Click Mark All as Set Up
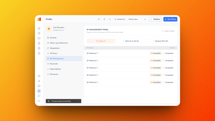Image resolution: width=215 pixels, height=121 pixels. 131,41
